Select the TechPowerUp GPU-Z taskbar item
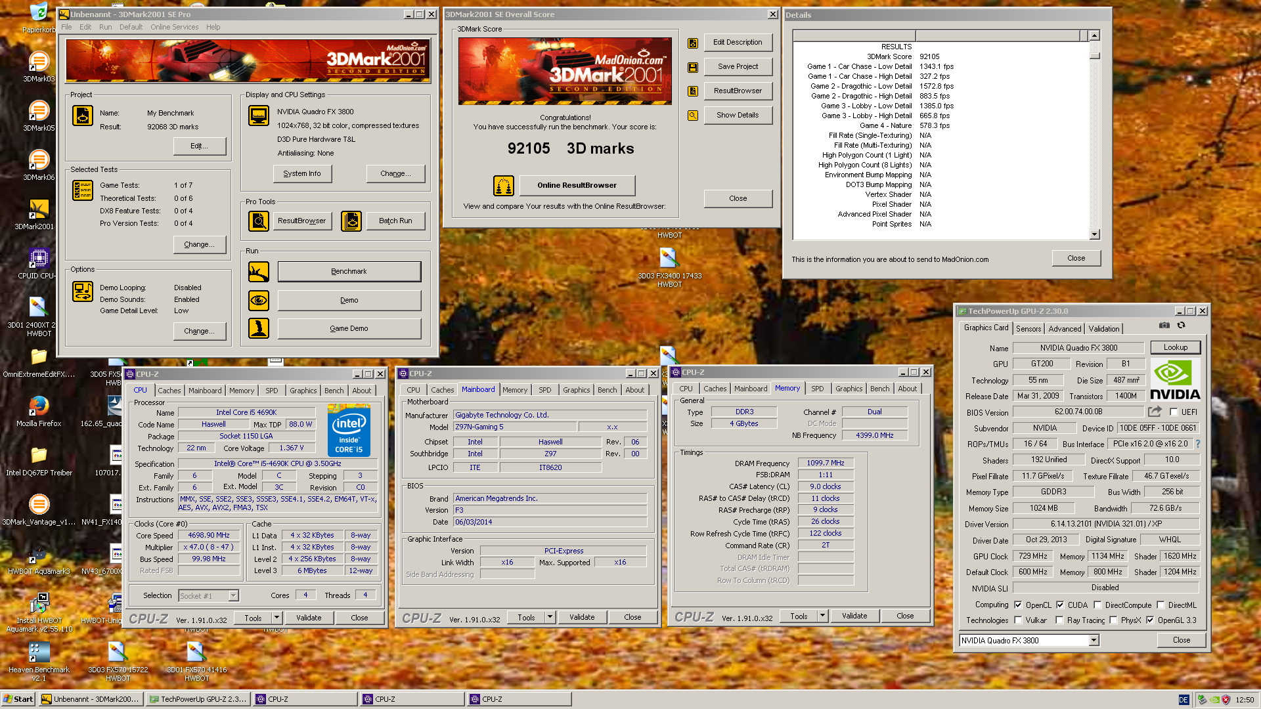 coord(197,700)
